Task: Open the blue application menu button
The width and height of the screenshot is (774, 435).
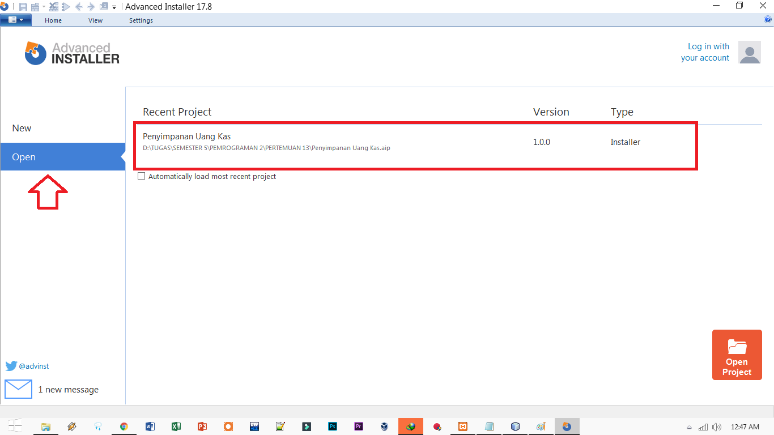Action: (16, 20)
